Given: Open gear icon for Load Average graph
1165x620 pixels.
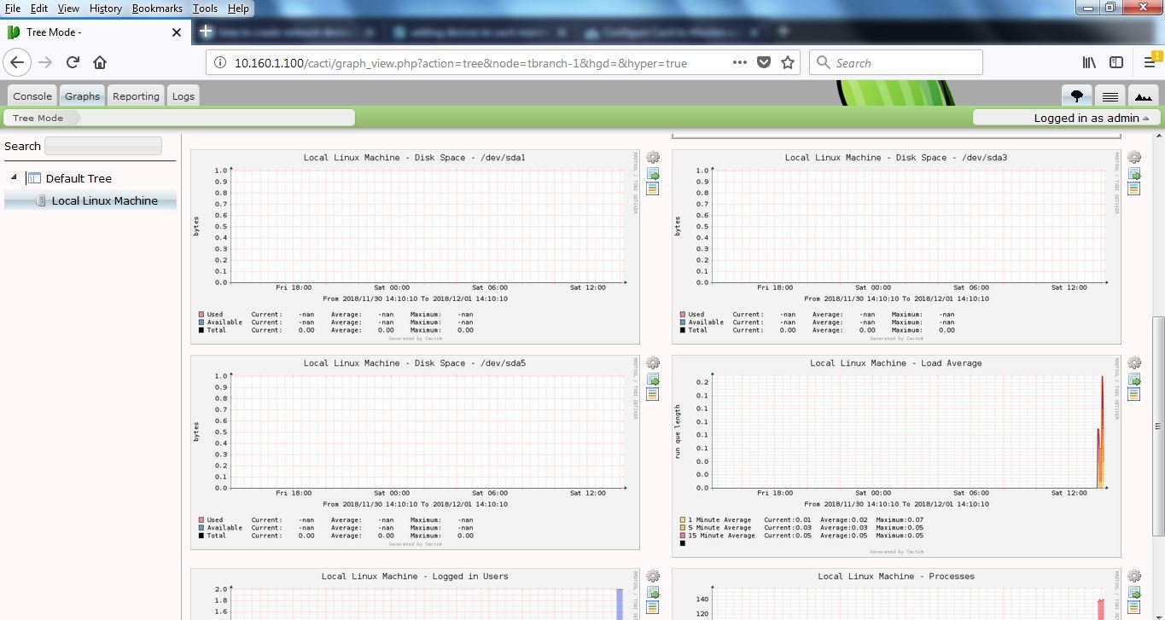Looking at the screenshot, I should click(1134, 363).
